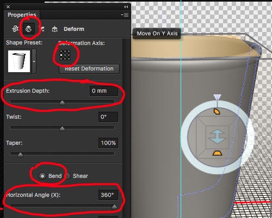Click the cup Shape Preset thumbnail
The height and width of the screenshot is (218, 272).
pyautogui.click(x=19, y=61)
